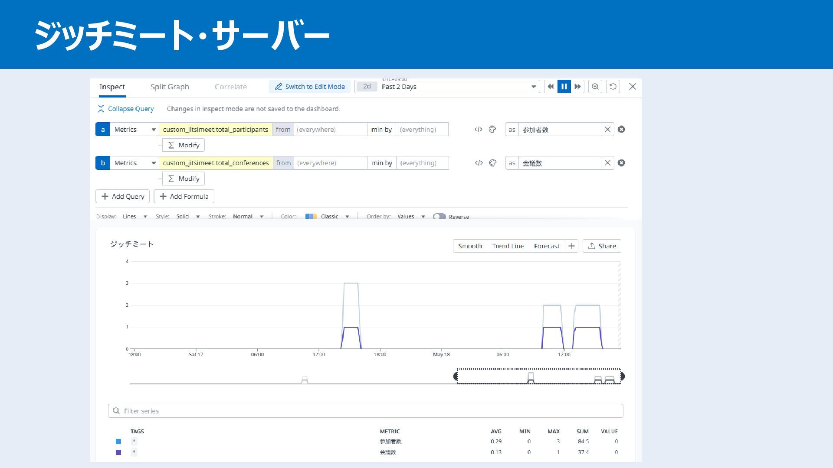Share the graph
This screenshot has width=833, height=468.
pyautogui.click(x=602, y=246)
